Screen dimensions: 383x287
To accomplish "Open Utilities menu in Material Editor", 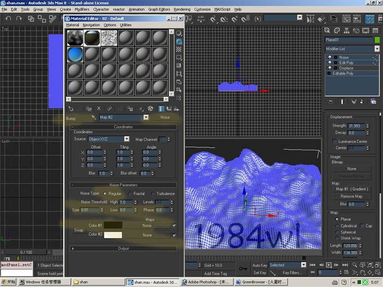I will tap(125, 25).
